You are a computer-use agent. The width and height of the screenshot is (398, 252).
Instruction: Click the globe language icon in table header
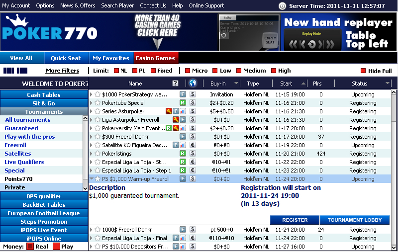(193, 83)
